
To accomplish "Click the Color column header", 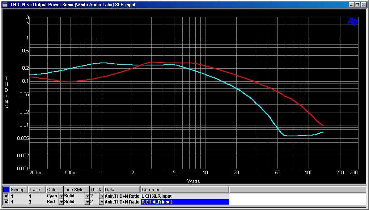I will [55, 189].
